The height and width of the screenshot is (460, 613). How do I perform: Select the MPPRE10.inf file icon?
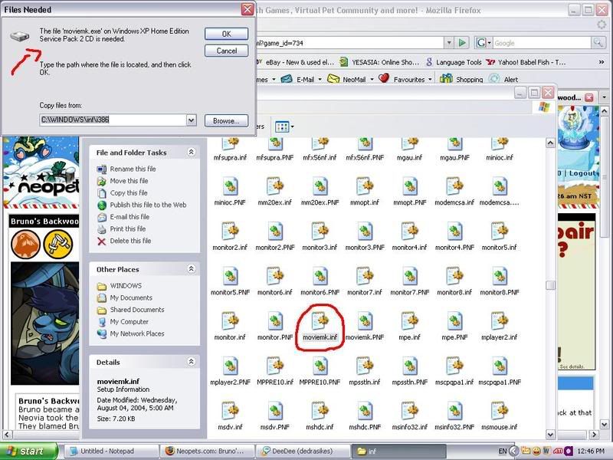275,366
